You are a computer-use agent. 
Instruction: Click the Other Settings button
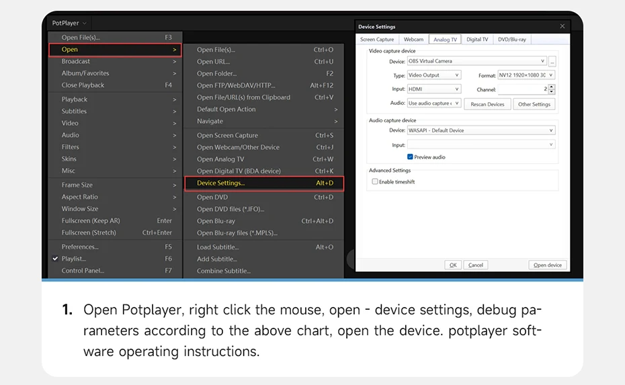pos(534,104)
